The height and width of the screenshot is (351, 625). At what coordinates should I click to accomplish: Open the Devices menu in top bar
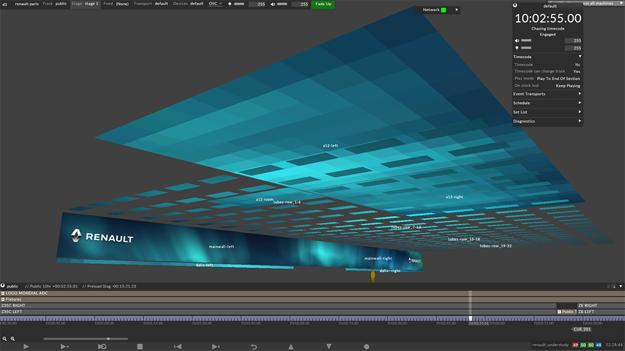(x=188, y=4)
